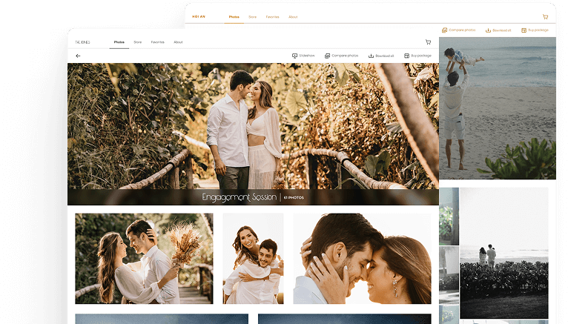Open the shopping cart in front gallery window
The width and height of the screenshot is (568, 324).
coord(428,42)
